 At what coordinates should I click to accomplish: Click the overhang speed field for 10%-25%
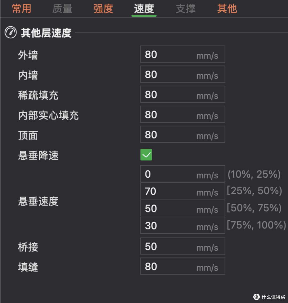click(x=183, y=174)
